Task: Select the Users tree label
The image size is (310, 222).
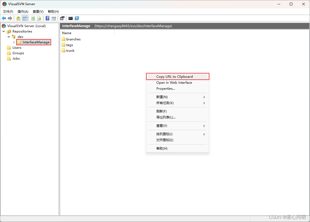Action: coord(17,47)
